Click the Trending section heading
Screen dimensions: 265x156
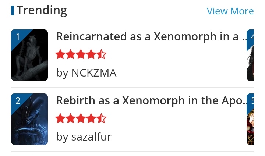click(x=42, y=11)
